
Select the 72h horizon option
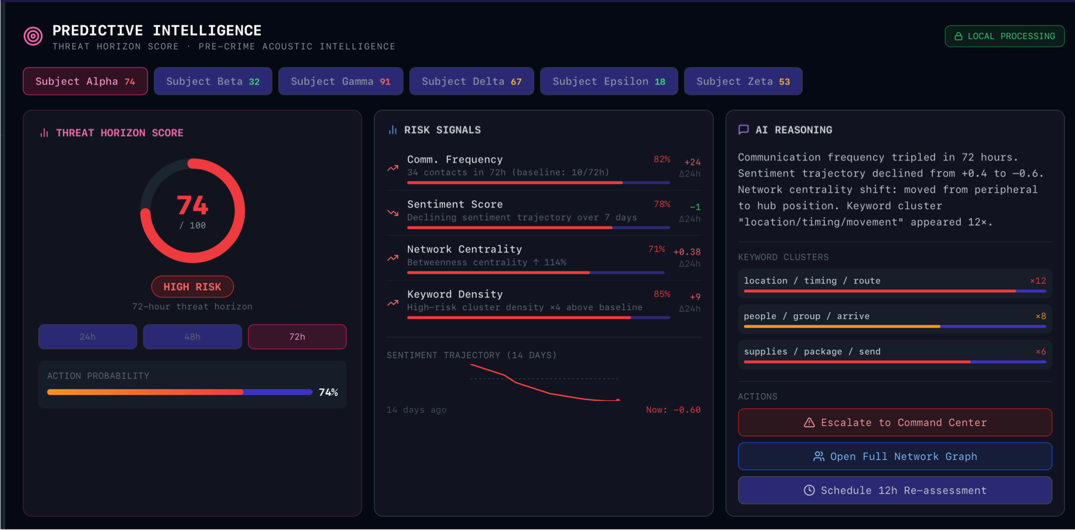297,337
